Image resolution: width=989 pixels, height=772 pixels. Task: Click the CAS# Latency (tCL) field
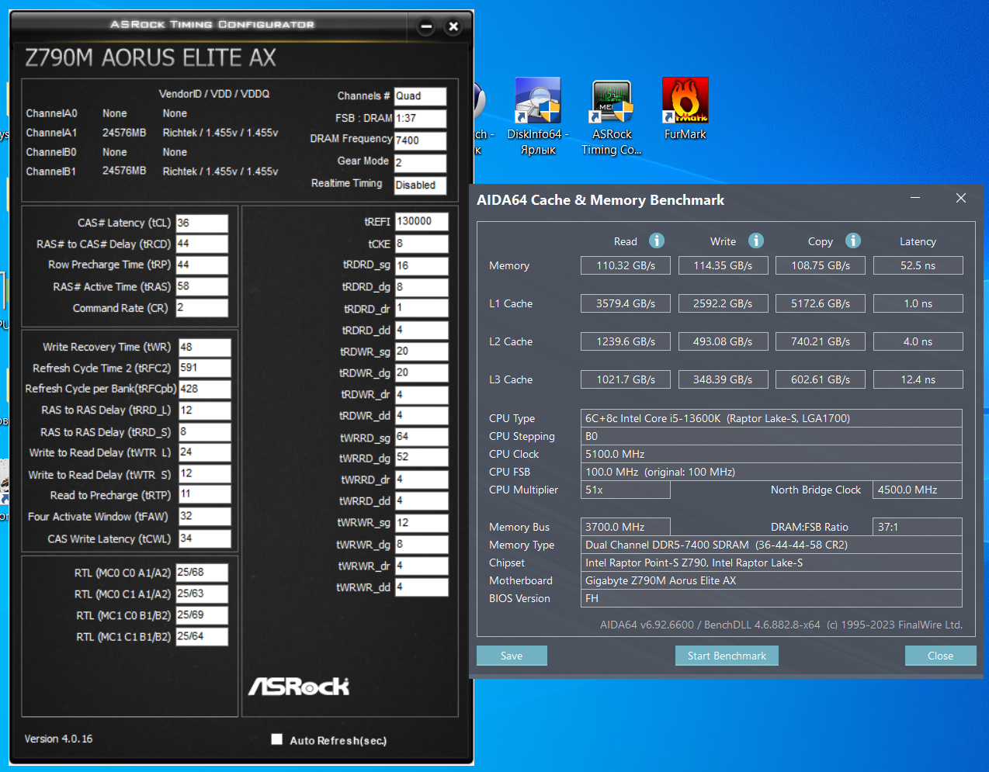[x=202, y=223]
